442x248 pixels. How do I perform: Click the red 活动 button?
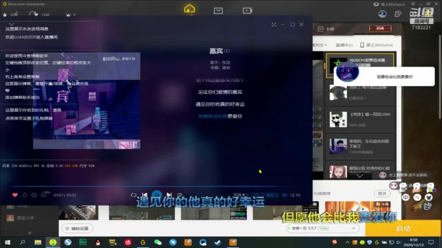[x=380, y=28]
